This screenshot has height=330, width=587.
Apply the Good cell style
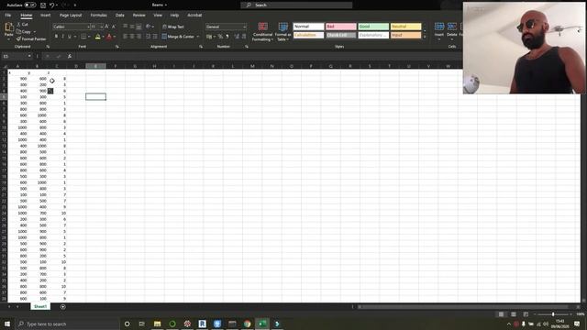(x=373, y=27)
